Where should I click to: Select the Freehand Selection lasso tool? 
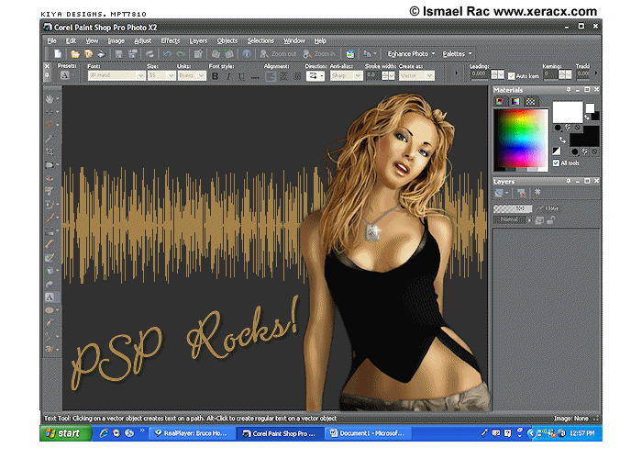(x=50, y=125)
